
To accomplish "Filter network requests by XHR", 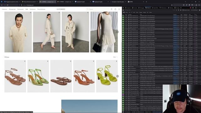I will [134, 13].
